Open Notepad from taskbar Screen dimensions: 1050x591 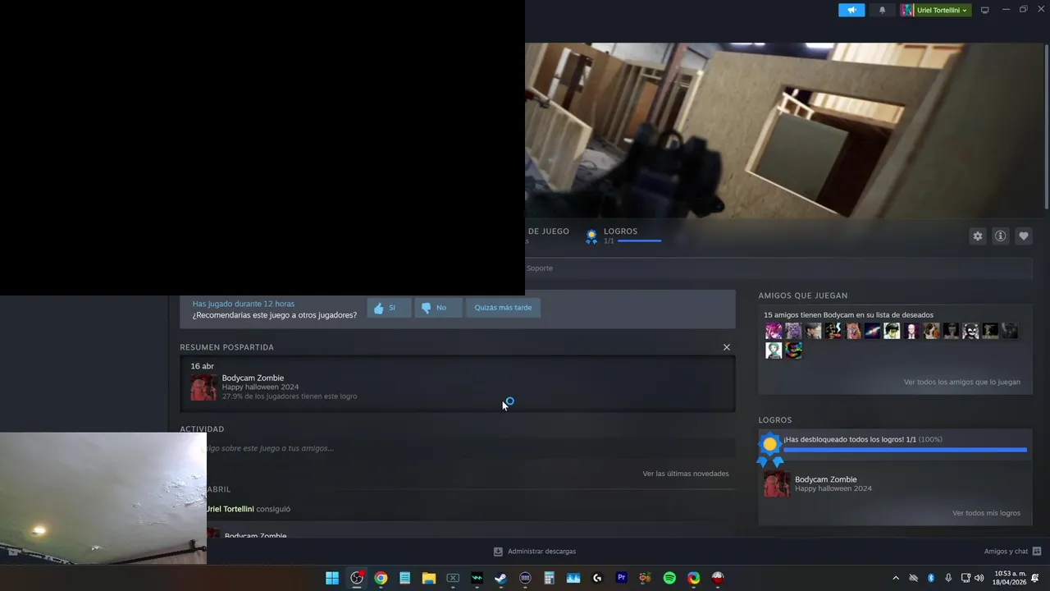(x=404, y=578)
